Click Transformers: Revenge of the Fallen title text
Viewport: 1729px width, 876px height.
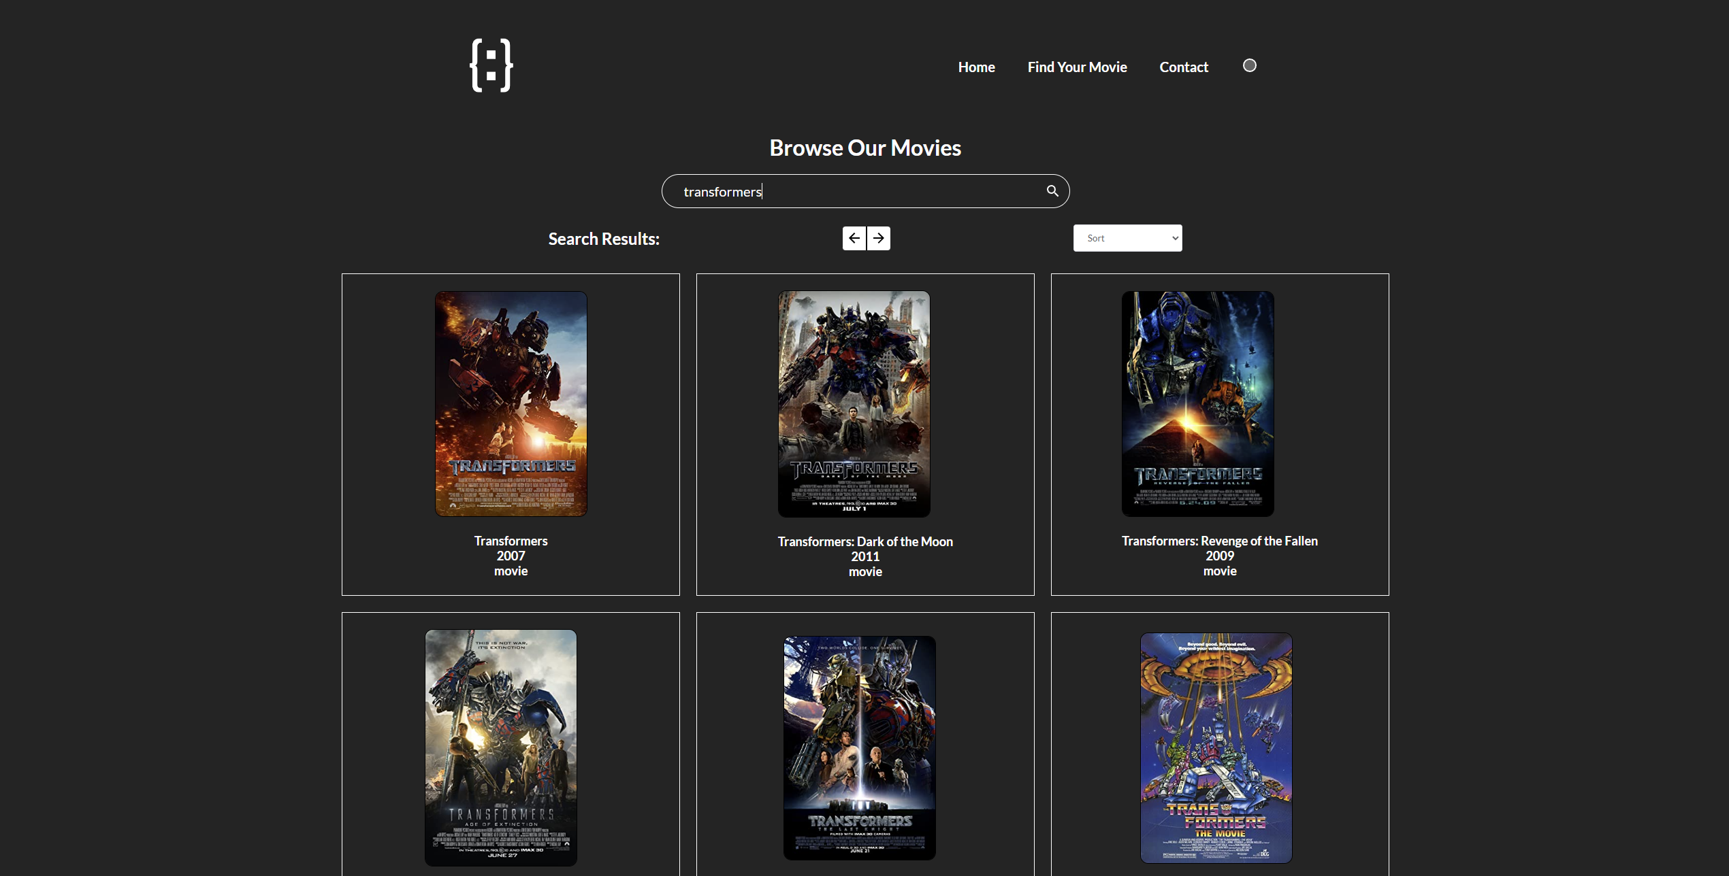point(1219,541)
